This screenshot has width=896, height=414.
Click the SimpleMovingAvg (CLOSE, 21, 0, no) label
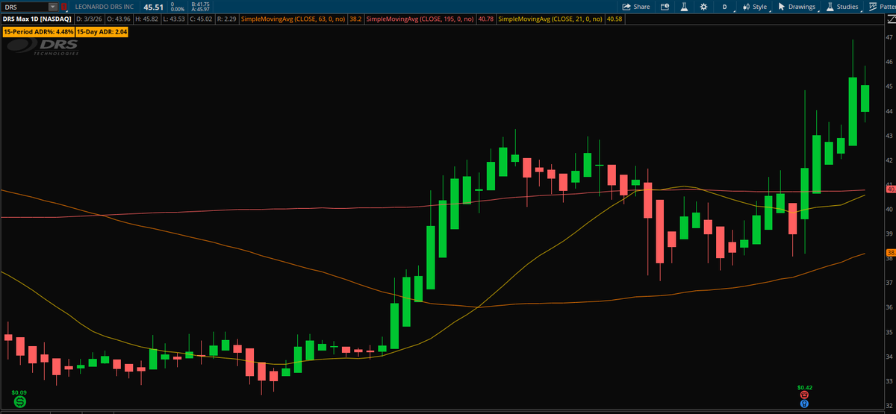coord(550,19)
